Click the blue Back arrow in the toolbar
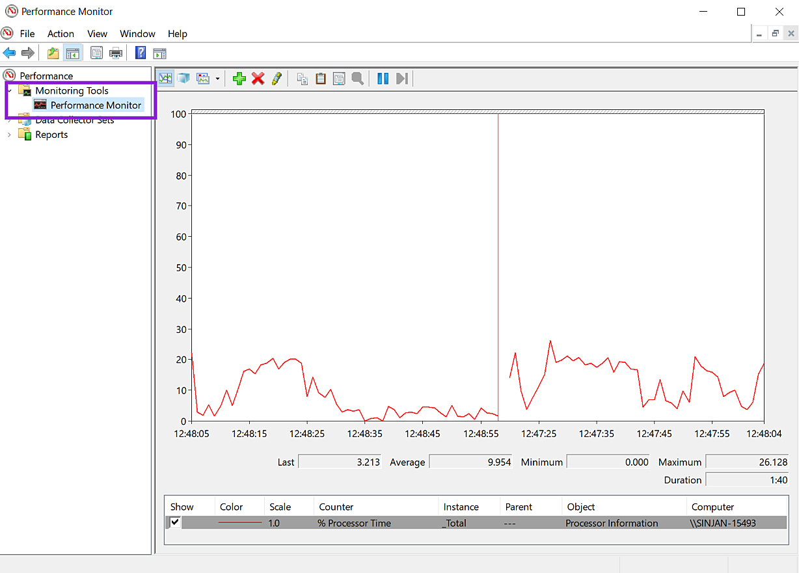 point(9,53)
